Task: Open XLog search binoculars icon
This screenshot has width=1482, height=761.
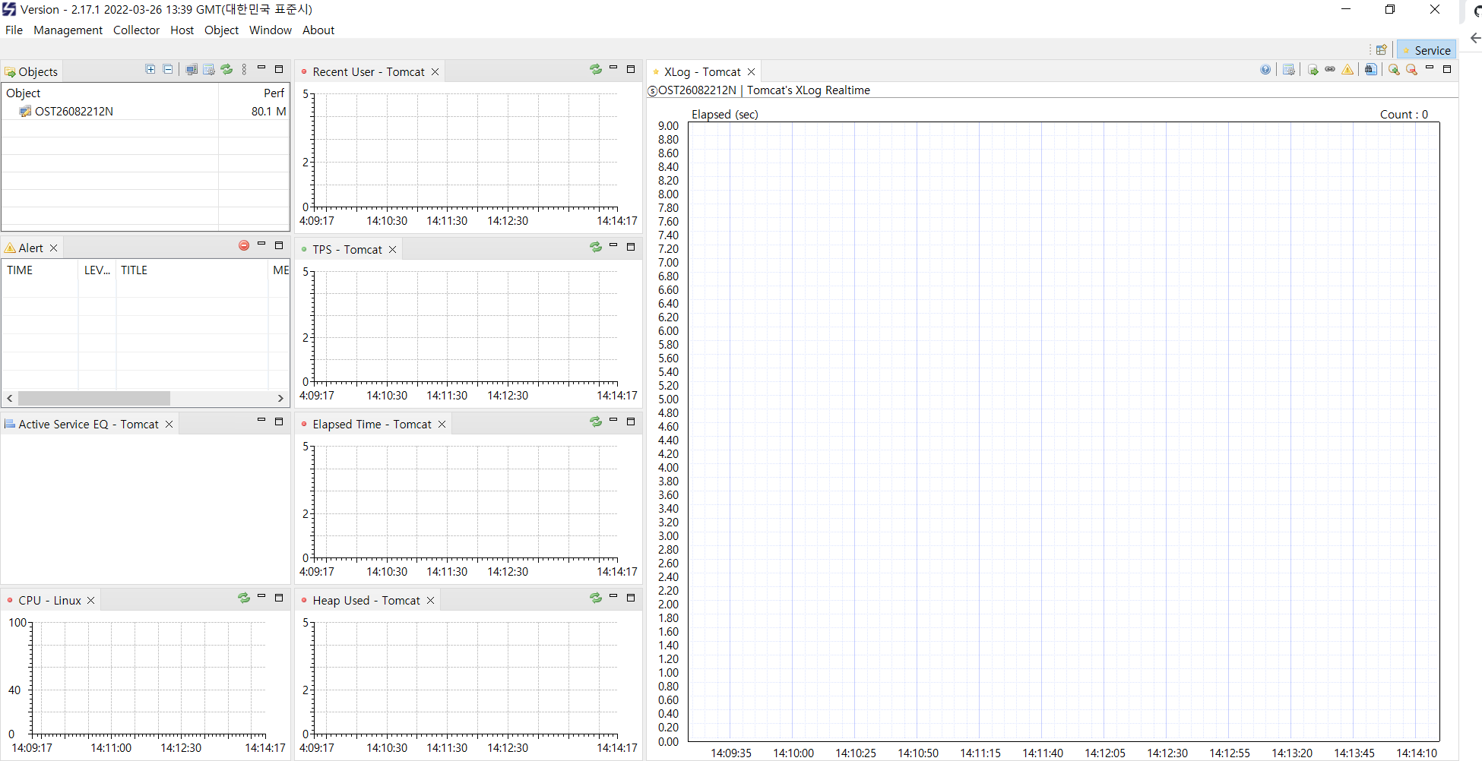Action: (1371, 69)
